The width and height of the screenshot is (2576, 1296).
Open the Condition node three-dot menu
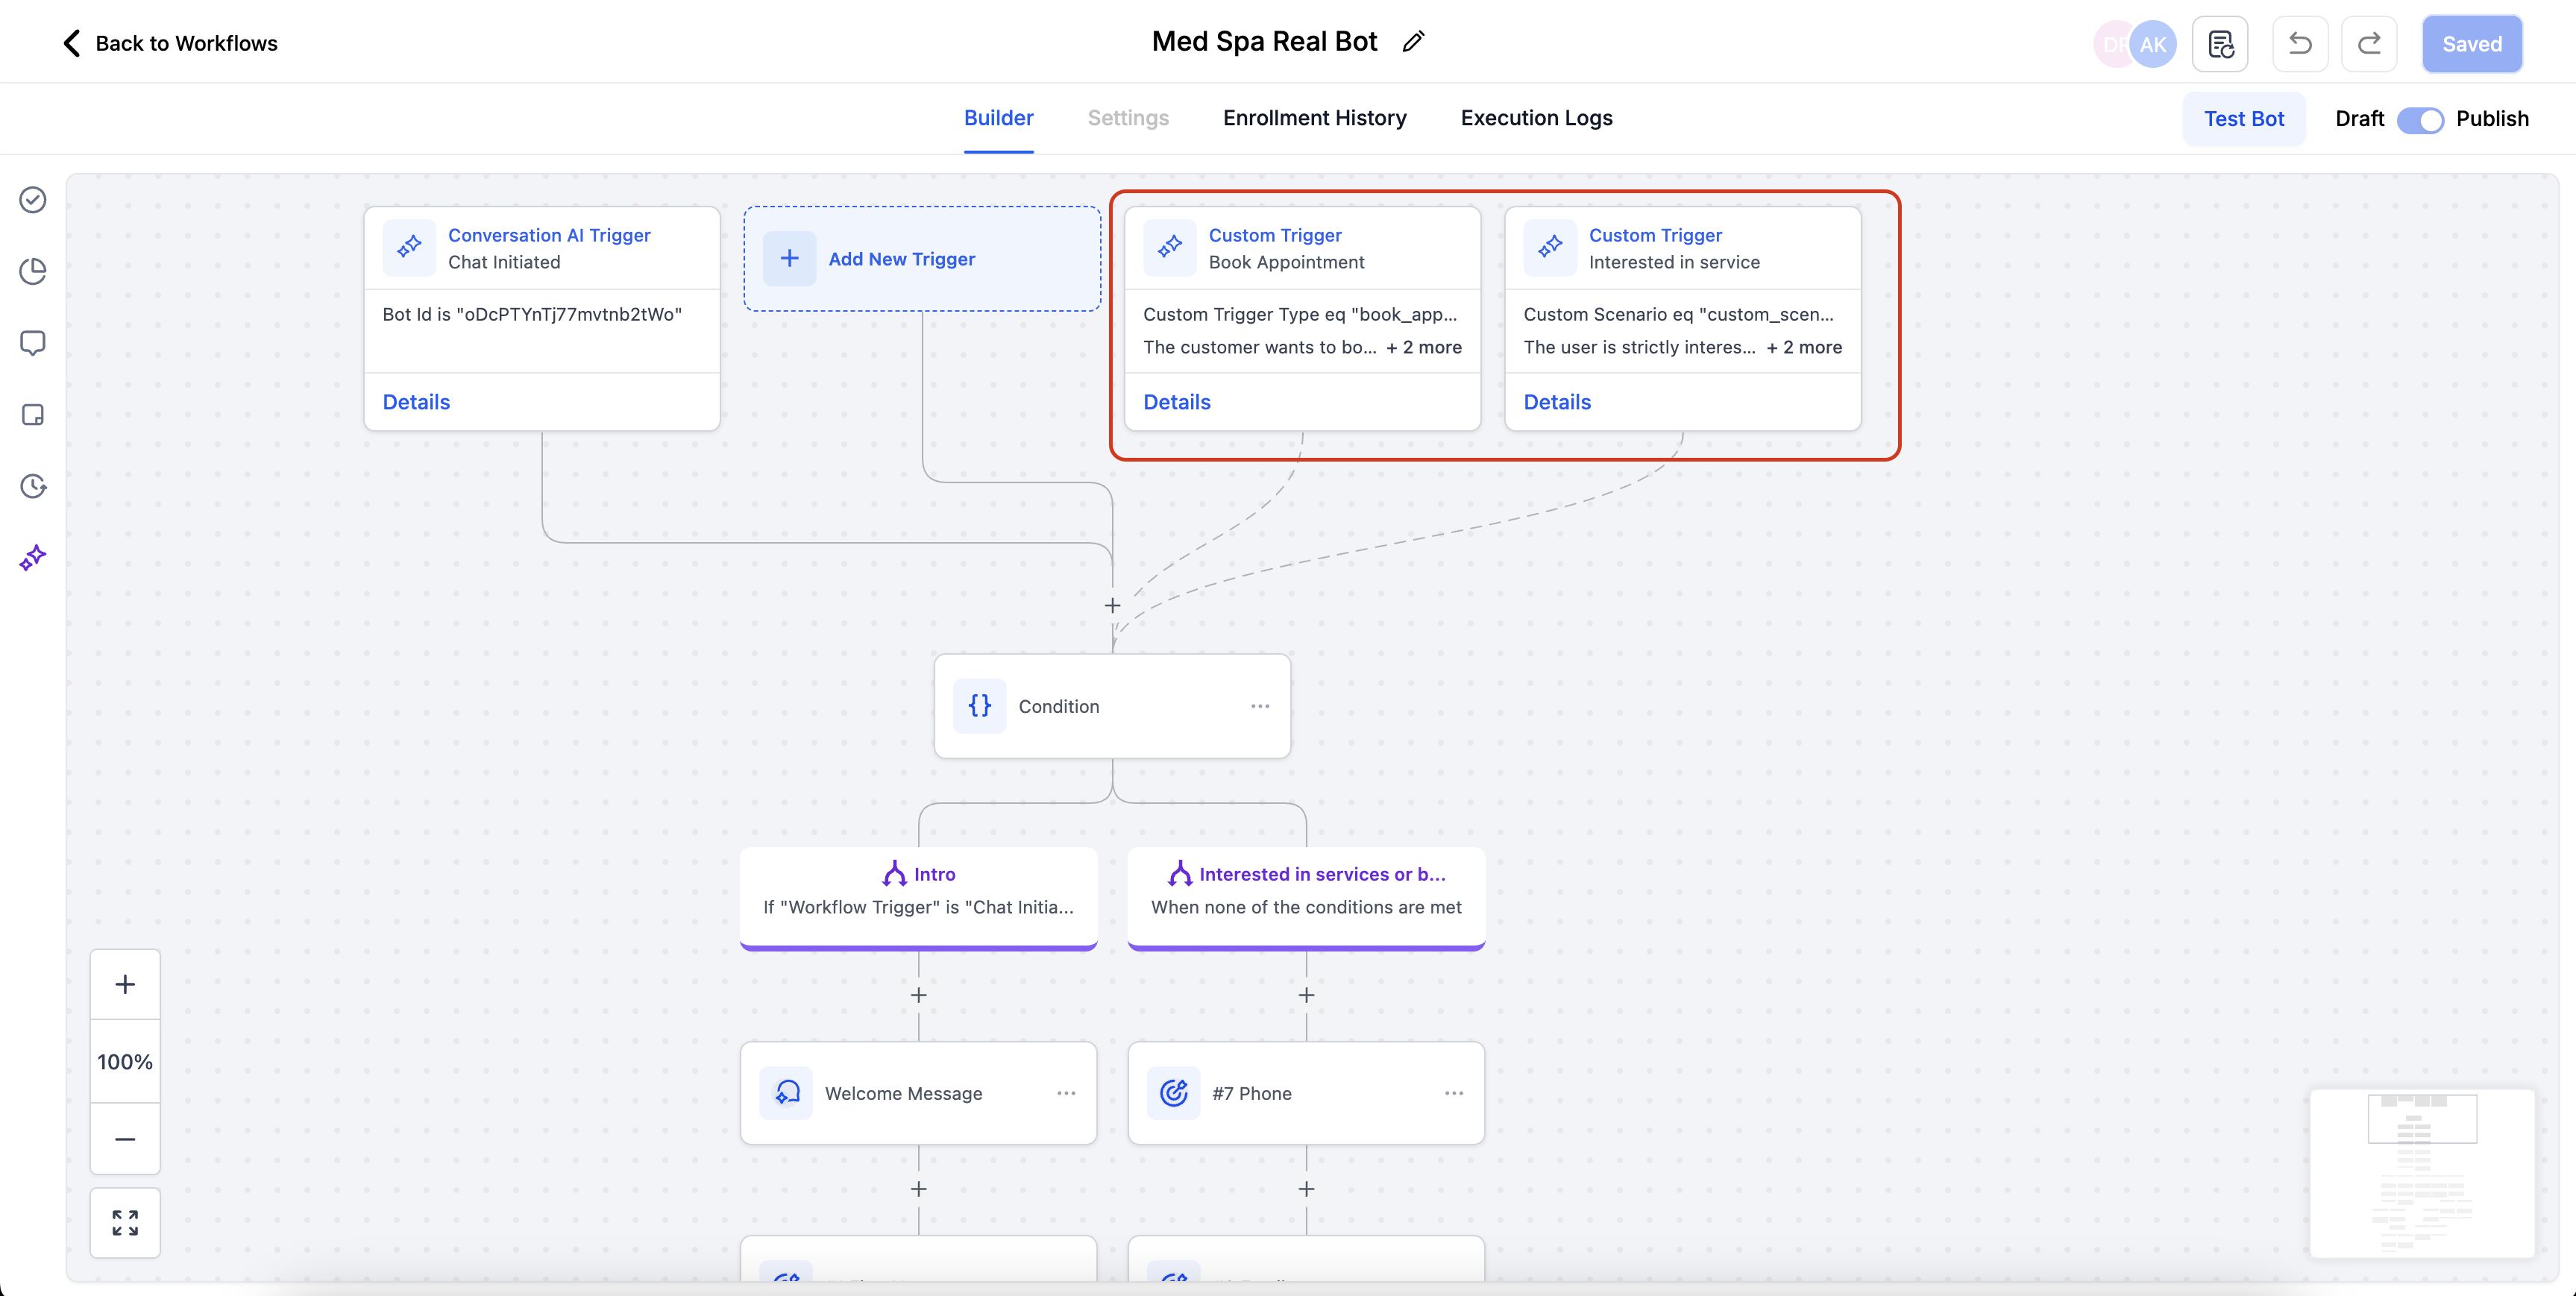click(x=1259, y=706)
